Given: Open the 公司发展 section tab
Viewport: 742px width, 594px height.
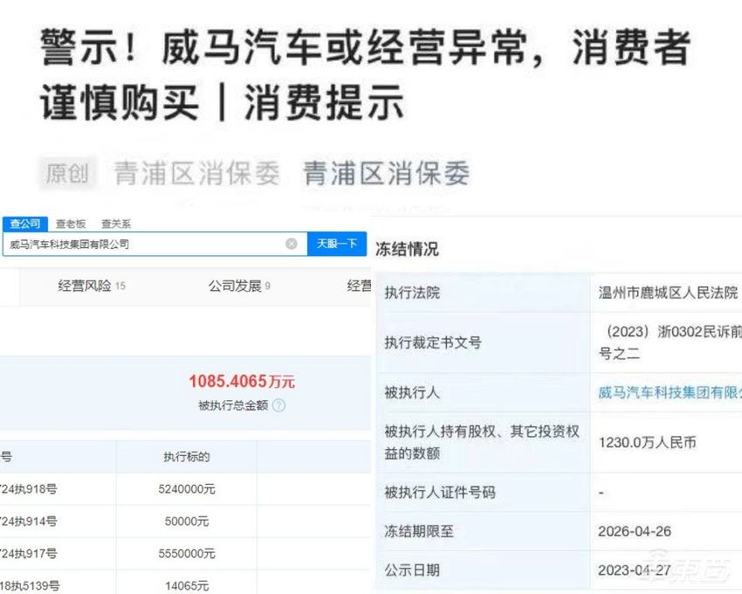Looking at the screenshot, I should pos(235,286).
